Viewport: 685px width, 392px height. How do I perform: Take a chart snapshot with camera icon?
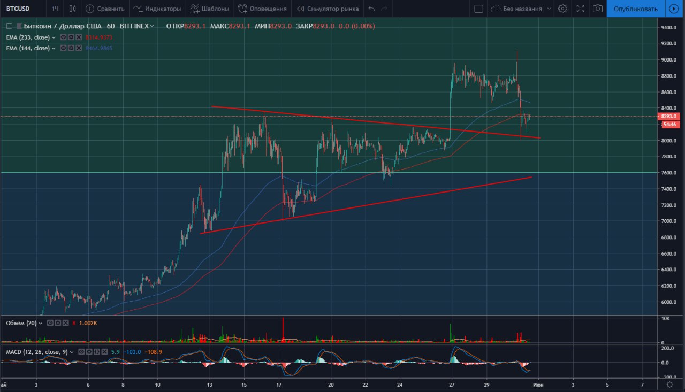(x=598, y=9)
